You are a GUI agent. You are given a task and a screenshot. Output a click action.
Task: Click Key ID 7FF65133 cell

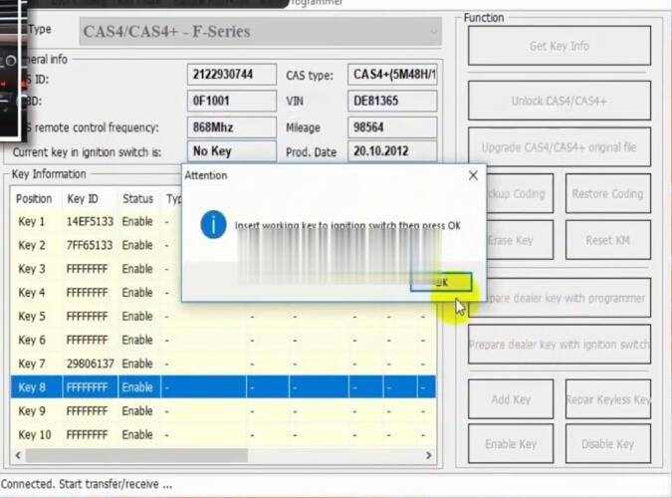coord(90,245)
